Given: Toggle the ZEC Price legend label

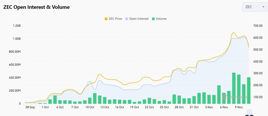Looking at the screenshot, I should click(x=115, y=19).
